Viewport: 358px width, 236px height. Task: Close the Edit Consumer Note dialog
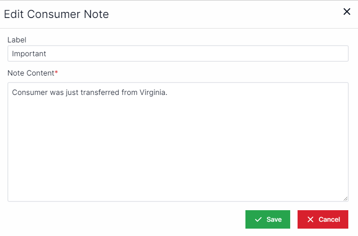347,12
